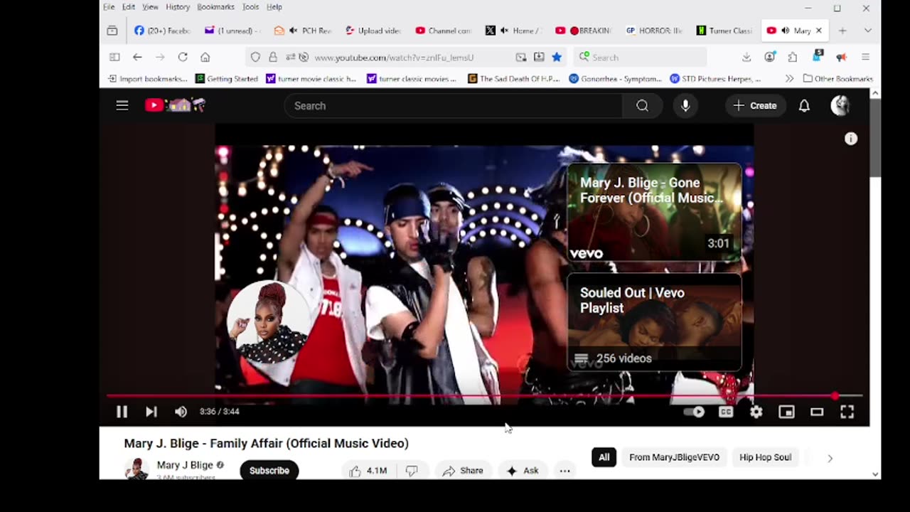This screenshot has height=512, width=910.
Task: Show more bookmarks toolbar chevron
Action: coord(789,79)
